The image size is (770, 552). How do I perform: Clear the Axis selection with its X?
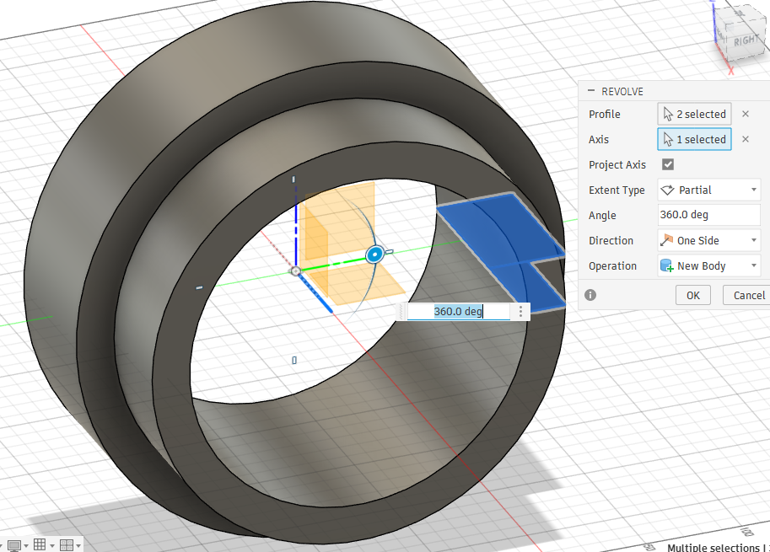coord(746,139)
